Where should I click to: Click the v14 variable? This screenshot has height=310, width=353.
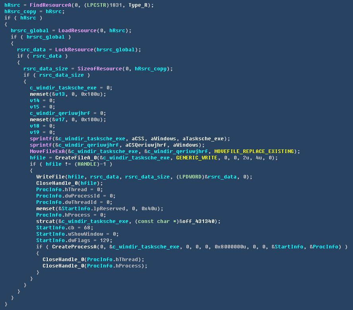pos(35,101)
